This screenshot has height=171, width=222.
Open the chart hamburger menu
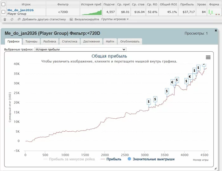point(208,57)
